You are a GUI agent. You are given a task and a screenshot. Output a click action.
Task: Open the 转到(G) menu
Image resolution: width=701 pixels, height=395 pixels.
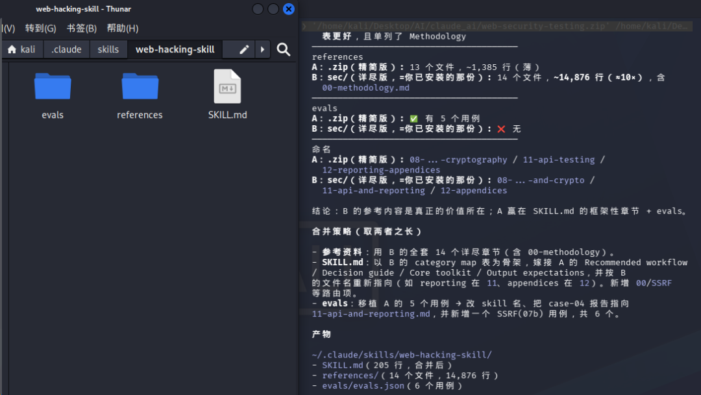click(41, 28)
